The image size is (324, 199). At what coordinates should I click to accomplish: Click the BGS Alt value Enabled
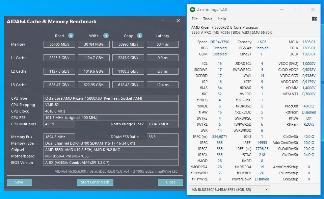pos(262,48)
